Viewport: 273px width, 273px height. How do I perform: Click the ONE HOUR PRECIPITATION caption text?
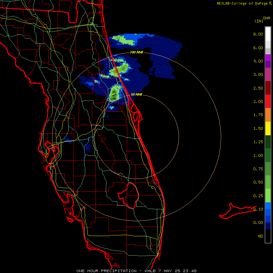(106, 271)
